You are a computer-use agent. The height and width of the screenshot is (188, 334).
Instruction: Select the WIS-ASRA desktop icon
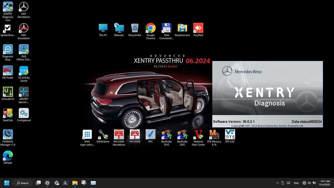point(135,136)
